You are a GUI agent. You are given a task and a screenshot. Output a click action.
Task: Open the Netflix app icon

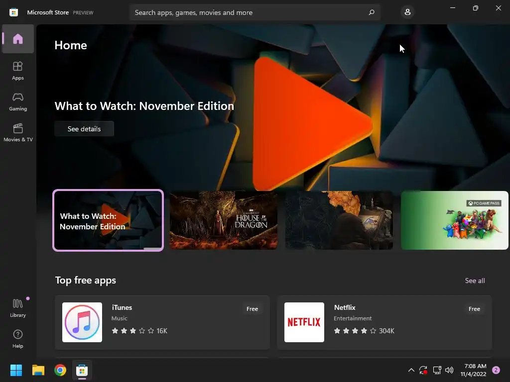point(304,322)
